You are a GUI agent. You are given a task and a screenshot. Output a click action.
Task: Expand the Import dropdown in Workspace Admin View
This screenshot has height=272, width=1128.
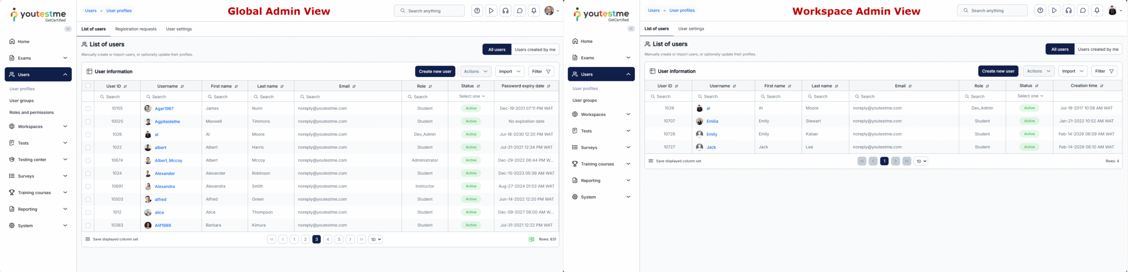pyautogui.click(x=1072, y=71)
